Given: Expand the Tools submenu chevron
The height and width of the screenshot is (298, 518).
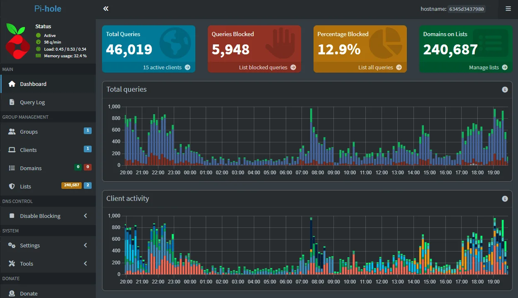Looking at the screenshot, I should (x=85, y=264).
